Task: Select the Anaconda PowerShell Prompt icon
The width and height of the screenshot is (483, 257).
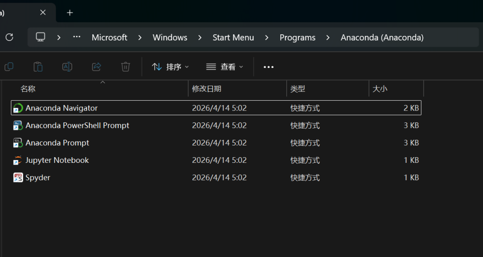Action: point(18,126)
